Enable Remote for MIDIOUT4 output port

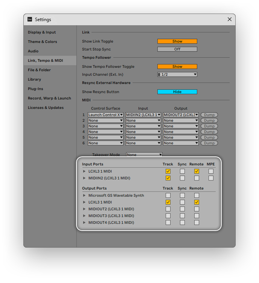click(x=197, y=223)
